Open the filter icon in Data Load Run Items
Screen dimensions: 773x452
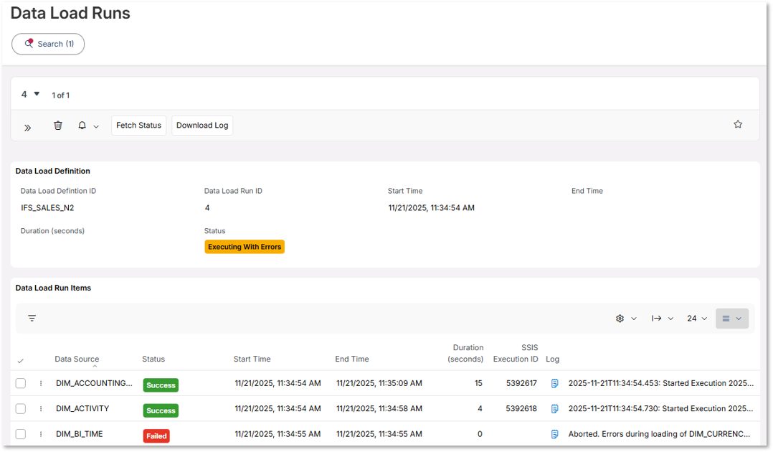coord(32,319)
